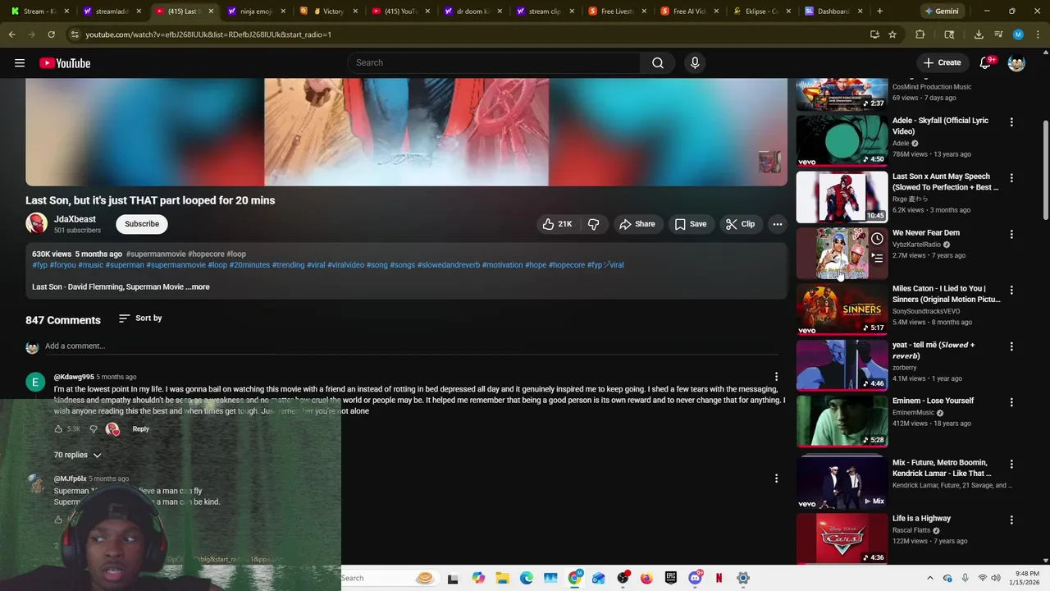
Task: Open the Sinners I Lied to You thumbnail
Action: click(842, 309)
